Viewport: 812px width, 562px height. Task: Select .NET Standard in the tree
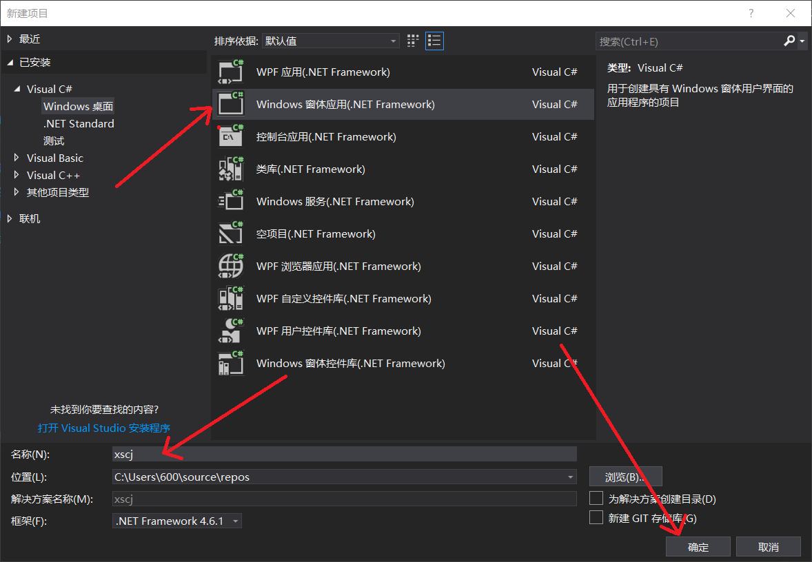tap(79, 124)
